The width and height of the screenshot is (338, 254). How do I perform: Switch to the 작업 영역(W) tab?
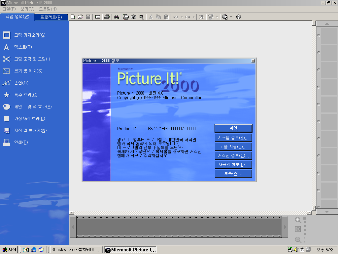point(17,17)
